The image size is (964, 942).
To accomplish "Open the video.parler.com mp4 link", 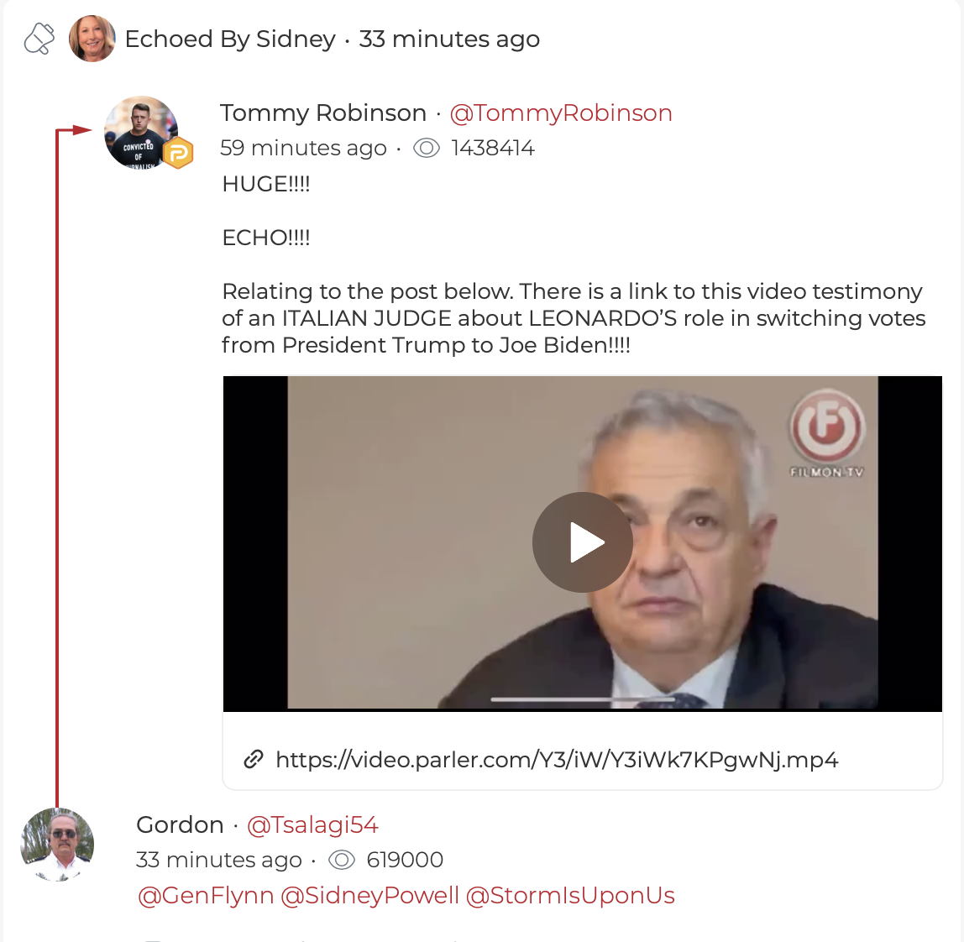I will [557, 760].
